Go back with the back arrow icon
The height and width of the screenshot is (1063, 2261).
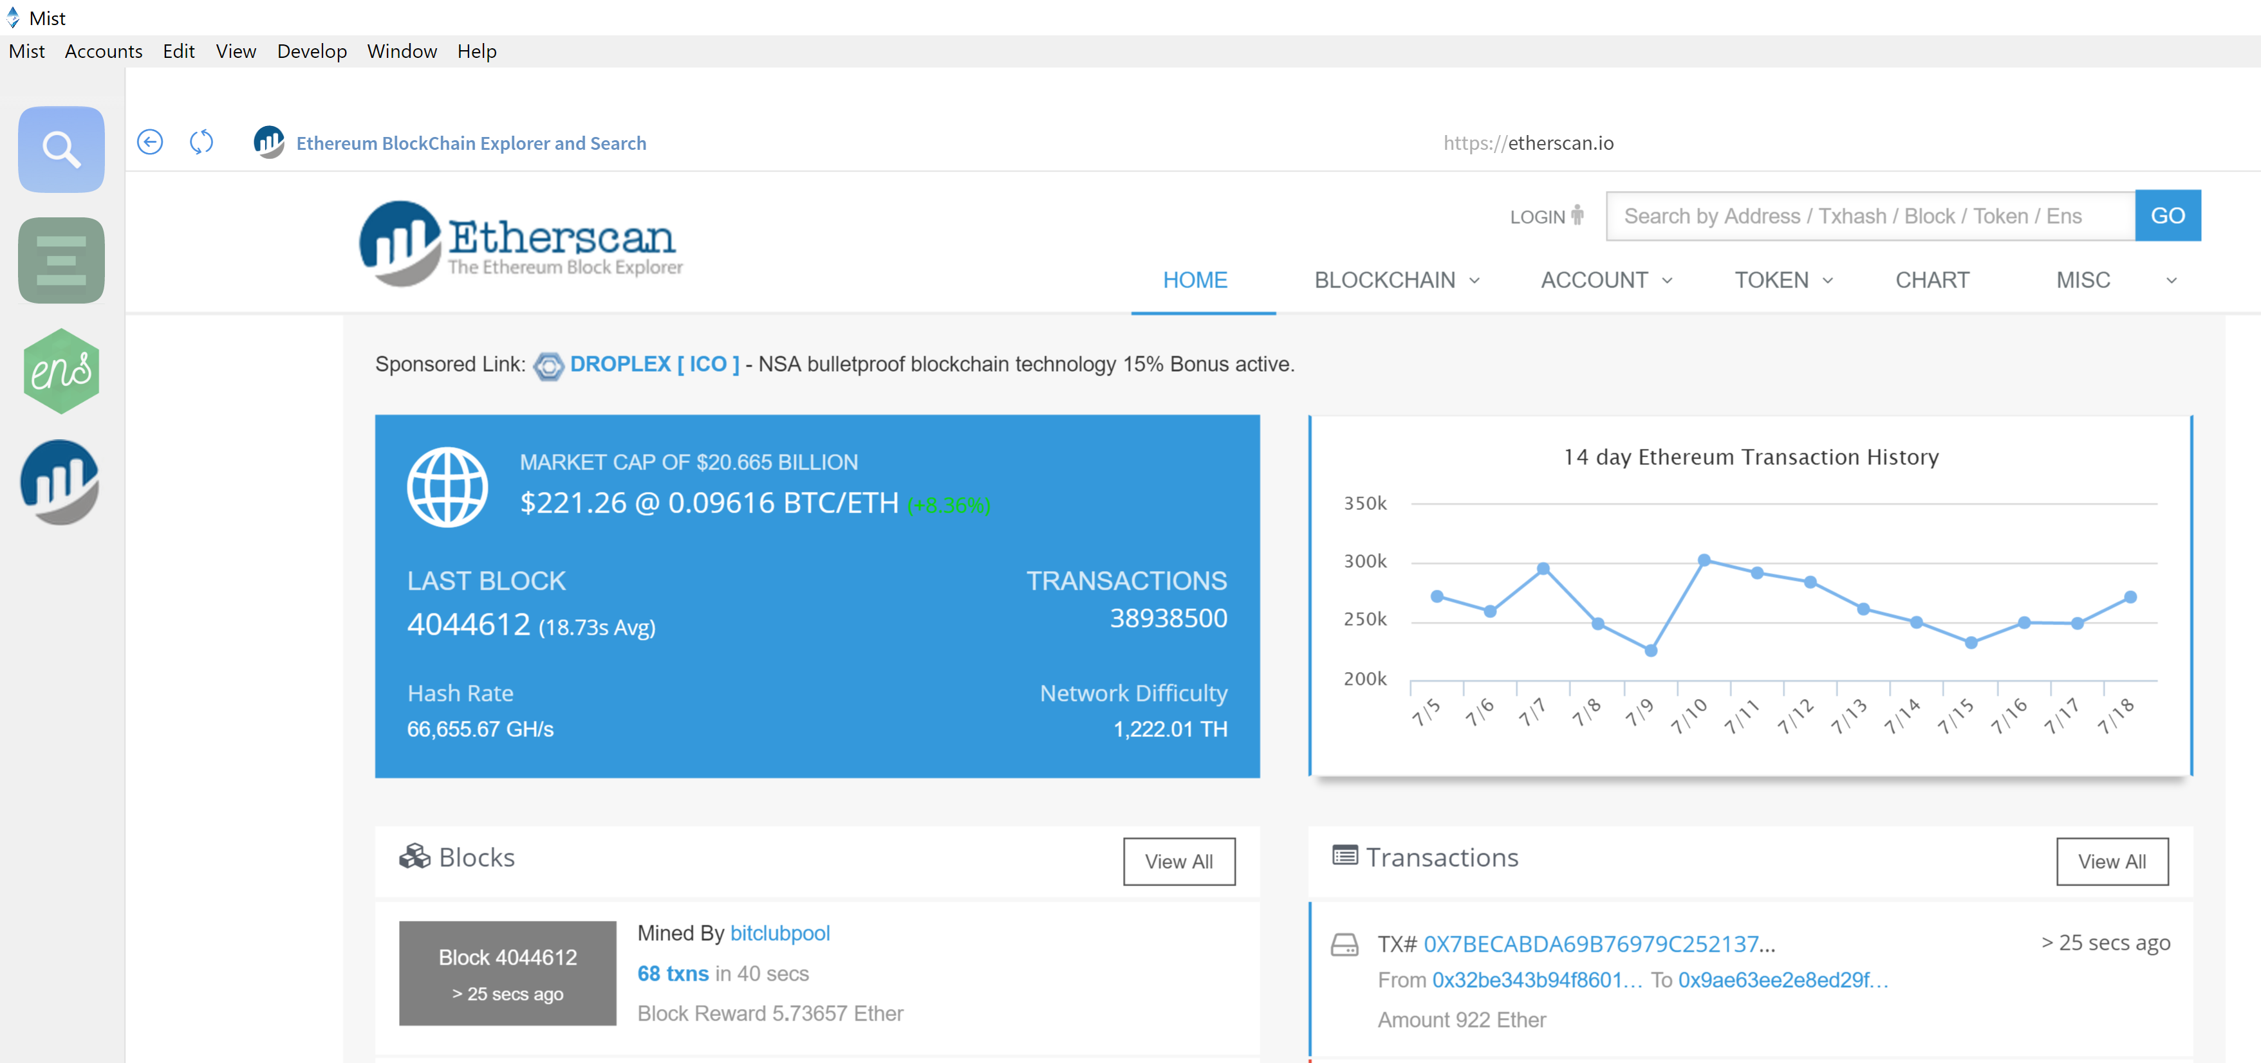(x=150, y=142)
